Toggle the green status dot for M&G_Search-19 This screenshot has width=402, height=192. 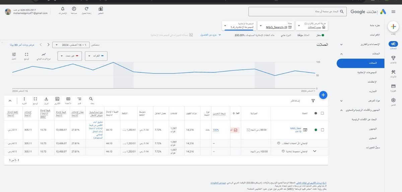(315, 130)
